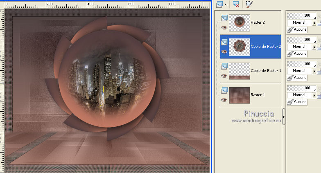Screen dimensions: 321x173
Task: Click the city sphere in the canvas
Action: pos(107,79)
